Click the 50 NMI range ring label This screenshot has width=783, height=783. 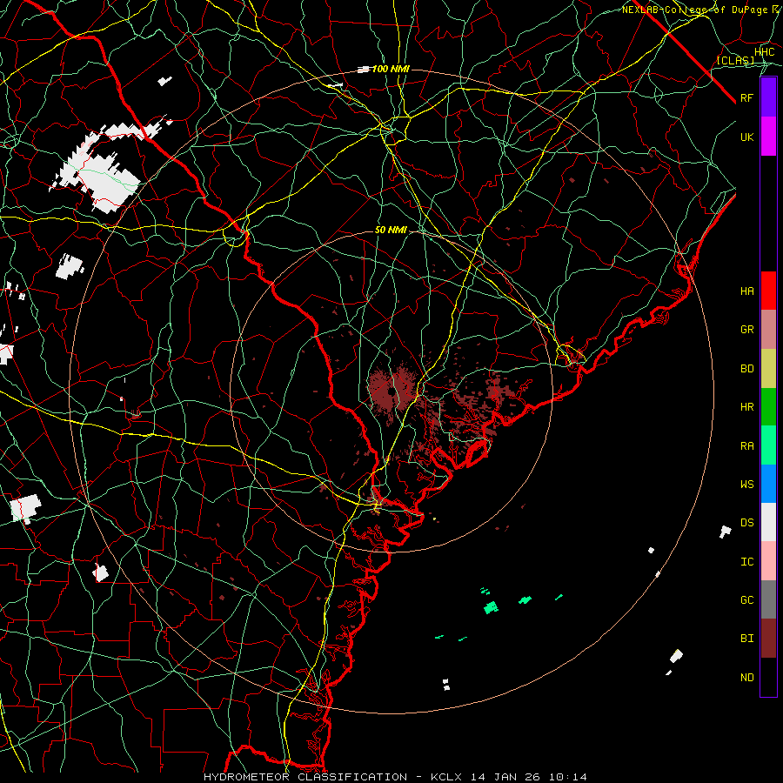pyautogui.click(x=391, y=230)
